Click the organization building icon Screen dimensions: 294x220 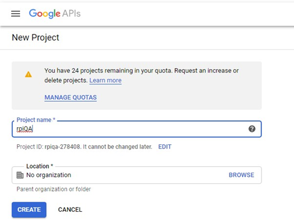point(20,175)
